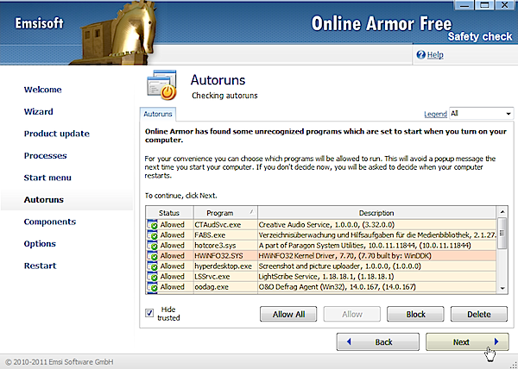Maximize the Online Armor window
518x369 pixels.
click(484, 5)
